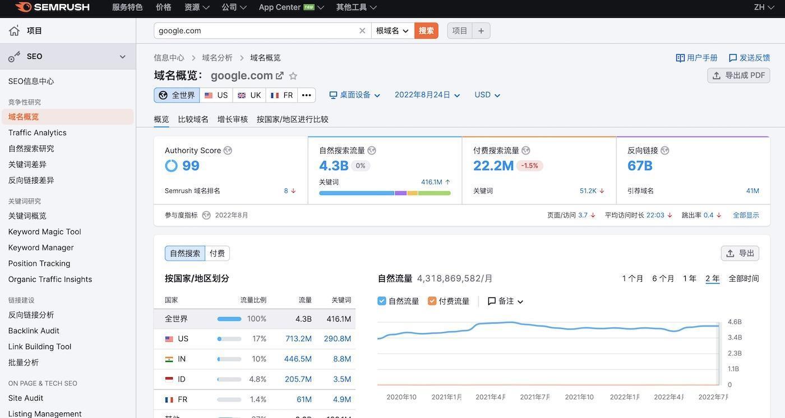Set chart range to 6 个月
Screen dimensions: 785x418
coord(663,278)
